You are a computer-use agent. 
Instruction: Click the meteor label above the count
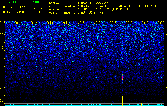(x=38, y=8)
